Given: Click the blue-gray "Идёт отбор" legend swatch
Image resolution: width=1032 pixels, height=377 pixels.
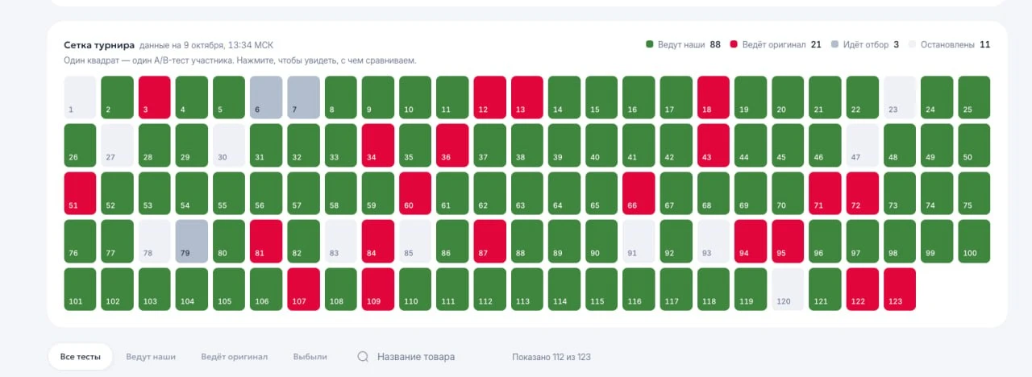Looking at the screenshot, I should (834, 44).
